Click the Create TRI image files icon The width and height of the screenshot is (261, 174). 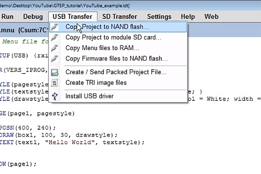[55, 83]
